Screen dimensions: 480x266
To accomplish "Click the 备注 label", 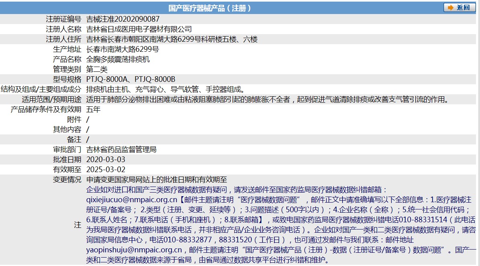I will coord(74,140).
